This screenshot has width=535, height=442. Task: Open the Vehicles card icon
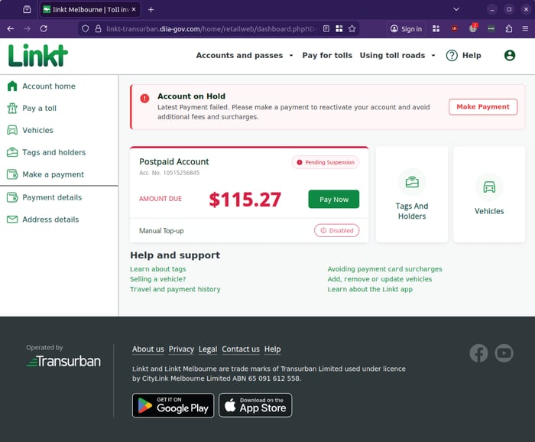(x=489, y=187)
